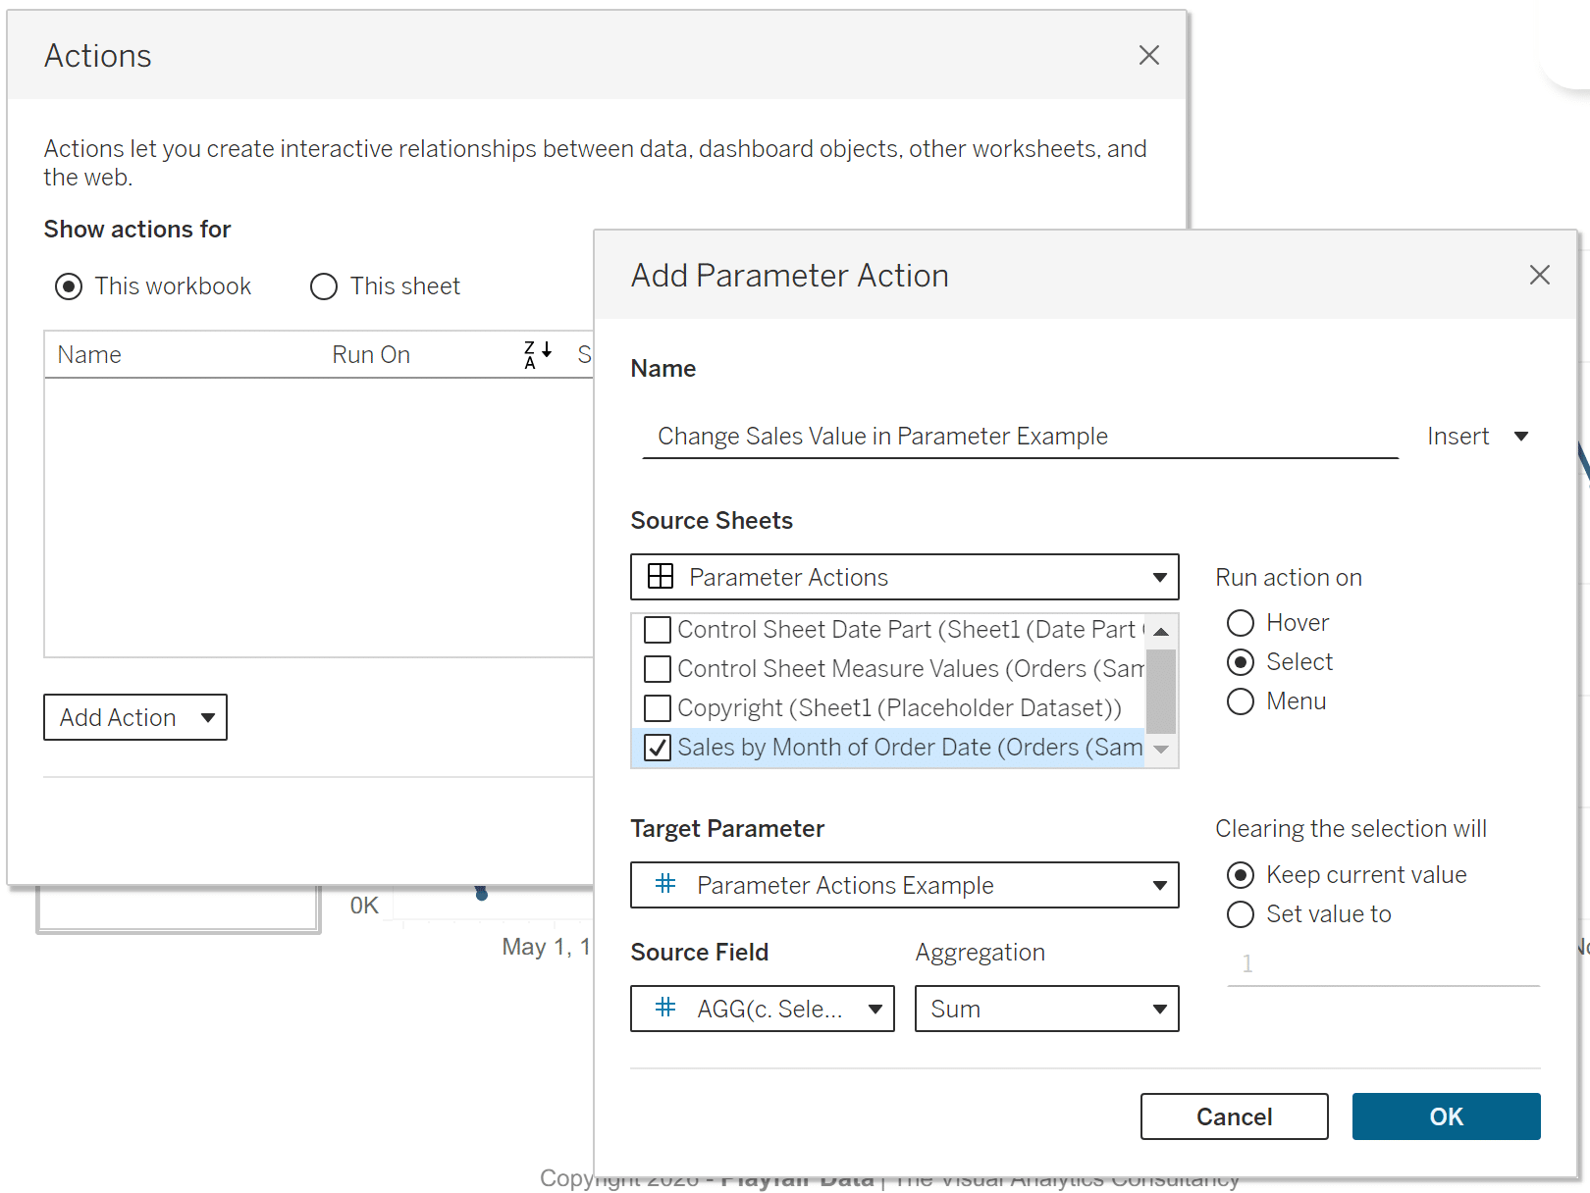Select the This sheet radio button

tap(324, 286)
